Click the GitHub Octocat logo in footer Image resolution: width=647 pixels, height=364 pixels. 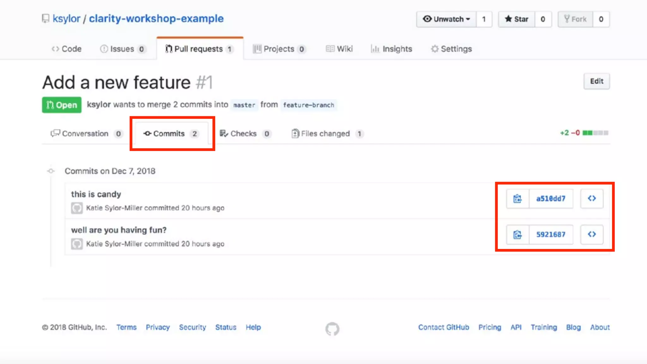click(x=332, y=329)
